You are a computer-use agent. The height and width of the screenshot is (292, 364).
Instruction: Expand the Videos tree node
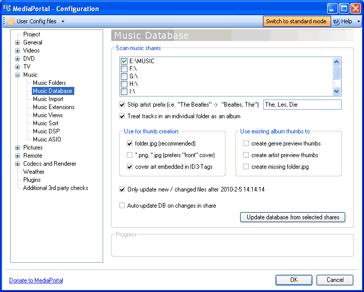pos(17,51)
